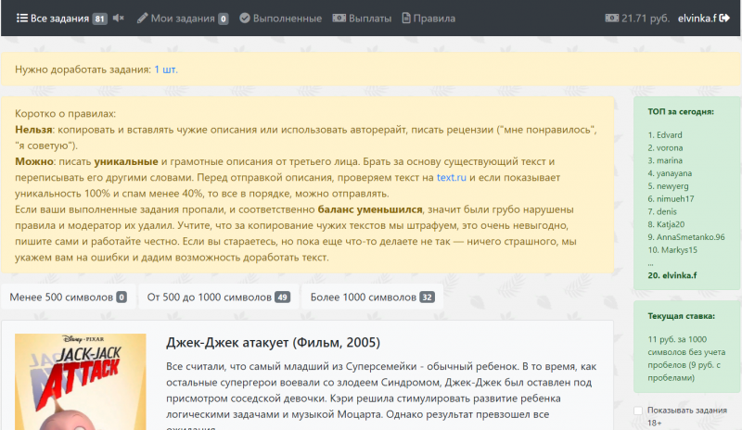This screenshot has height=430, width=742.
Task: Click the money icon beside Выплаты
Action: coord(339,18)
